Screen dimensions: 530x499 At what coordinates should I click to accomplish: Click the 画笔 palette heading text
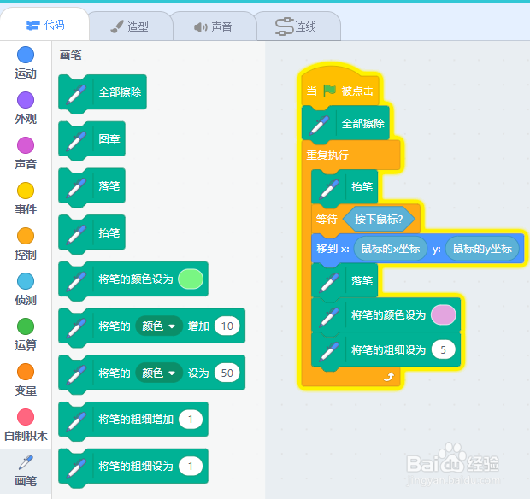click(71, 55)
